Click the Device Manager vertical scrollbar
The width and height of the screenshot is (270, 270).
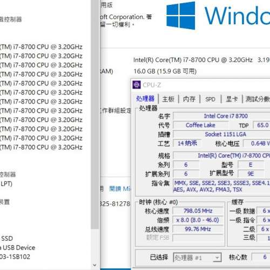[x=95, y=115]
